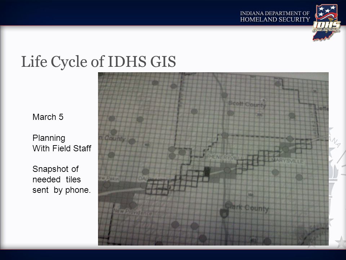Click the highway shield marker near Clark County

point(224,213)
